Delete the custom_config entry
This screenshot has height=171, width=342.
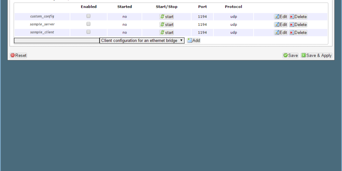pyautogui.click(x=298, y=17)
